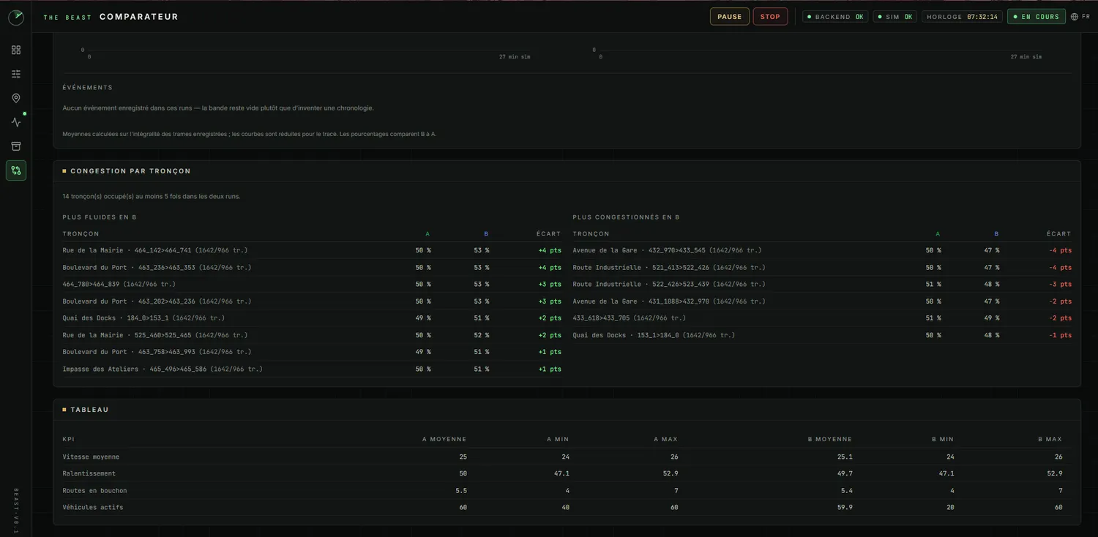Click B MOYENNE value 25.1 for Vitesse moyenne

tap(845, 457)
